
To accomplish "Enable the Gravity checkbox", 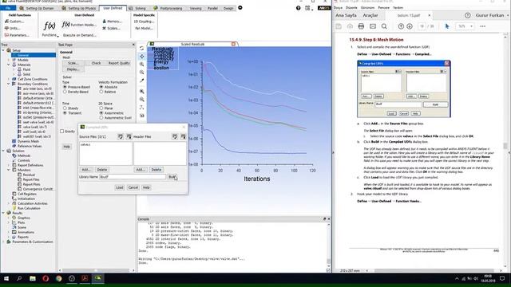I will [62, 132].
